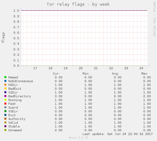157x141 pixels.
Task: Click the Tor relay flags title
Action: (x=78, y=4)
